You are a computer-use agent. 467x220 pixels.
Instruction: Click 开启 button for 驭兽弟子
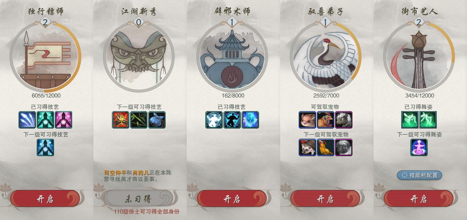(x=325, y=198)
